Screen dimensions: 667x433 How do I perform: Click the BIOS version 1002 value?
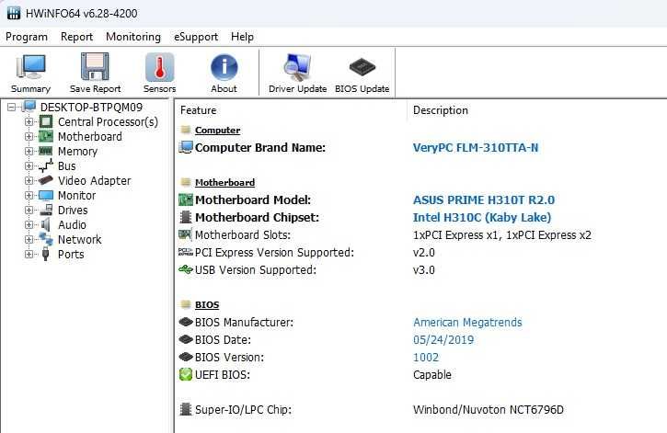(x=426, y=357)
